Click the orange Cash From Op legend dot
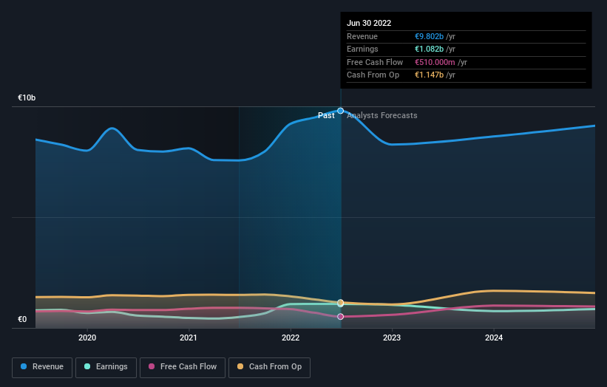607x387 pixels. [x=240, y=366]
